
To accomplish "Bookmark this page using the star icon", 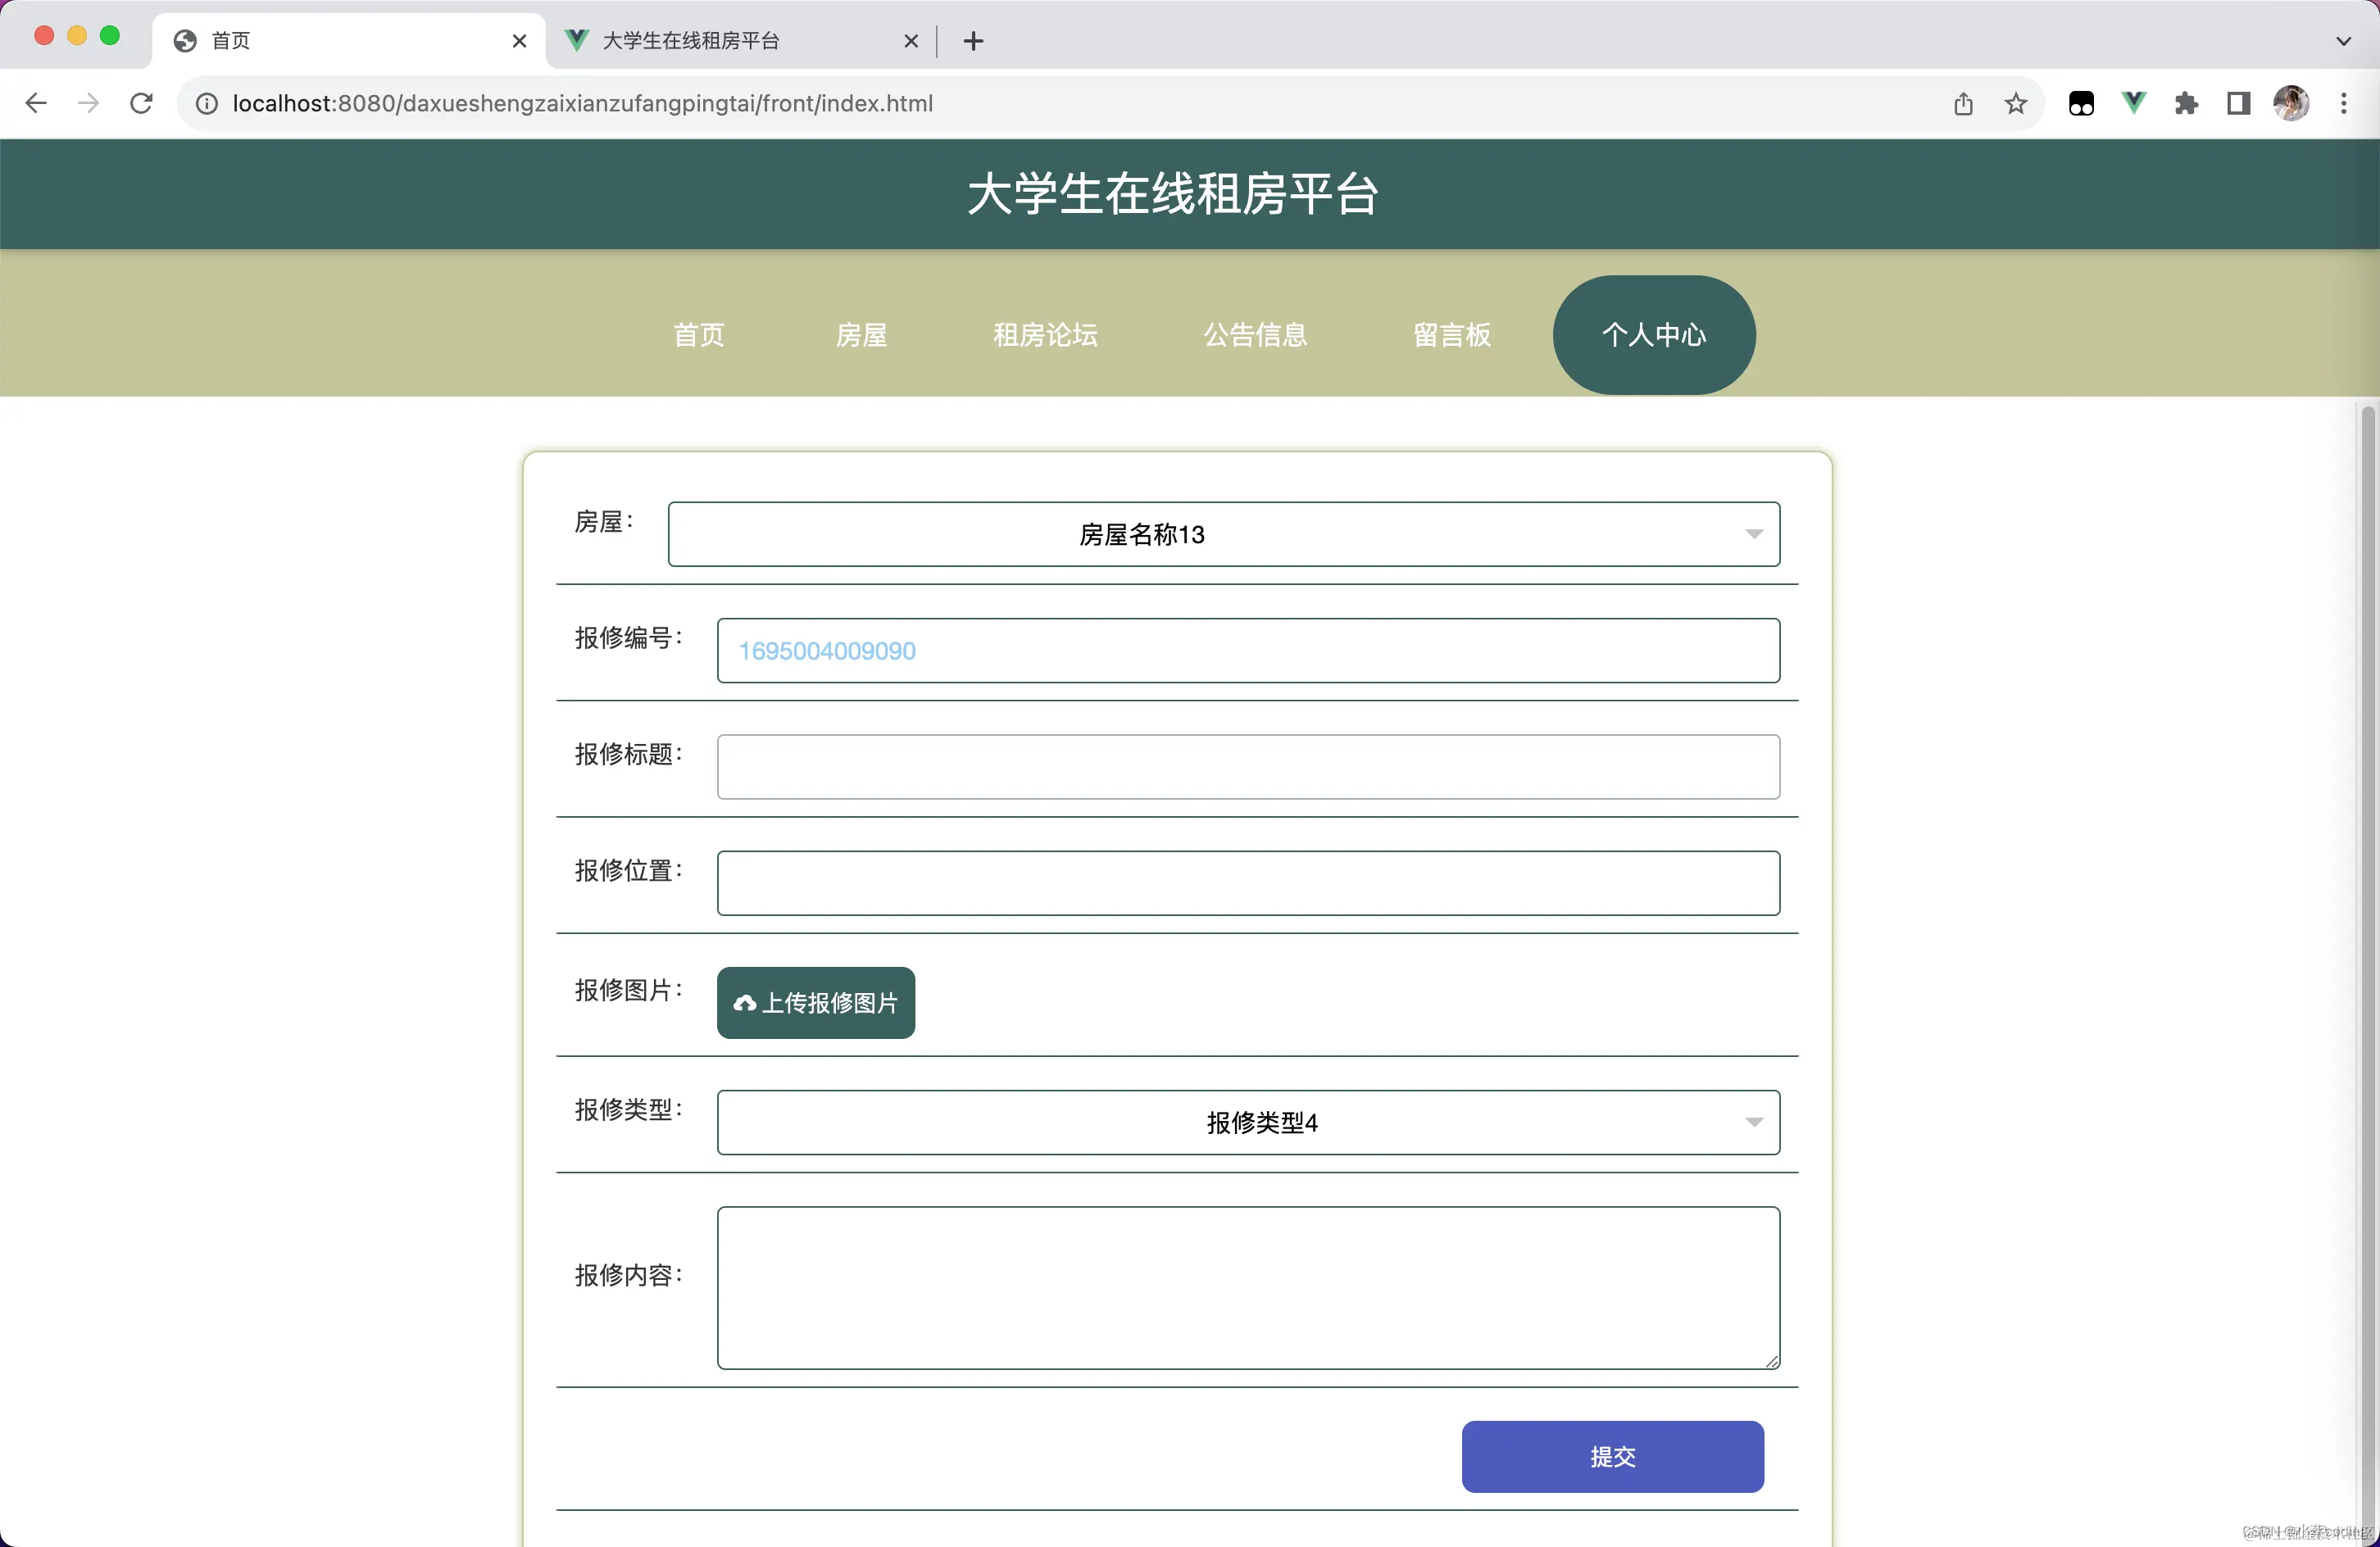I will tap(2015, 103).
